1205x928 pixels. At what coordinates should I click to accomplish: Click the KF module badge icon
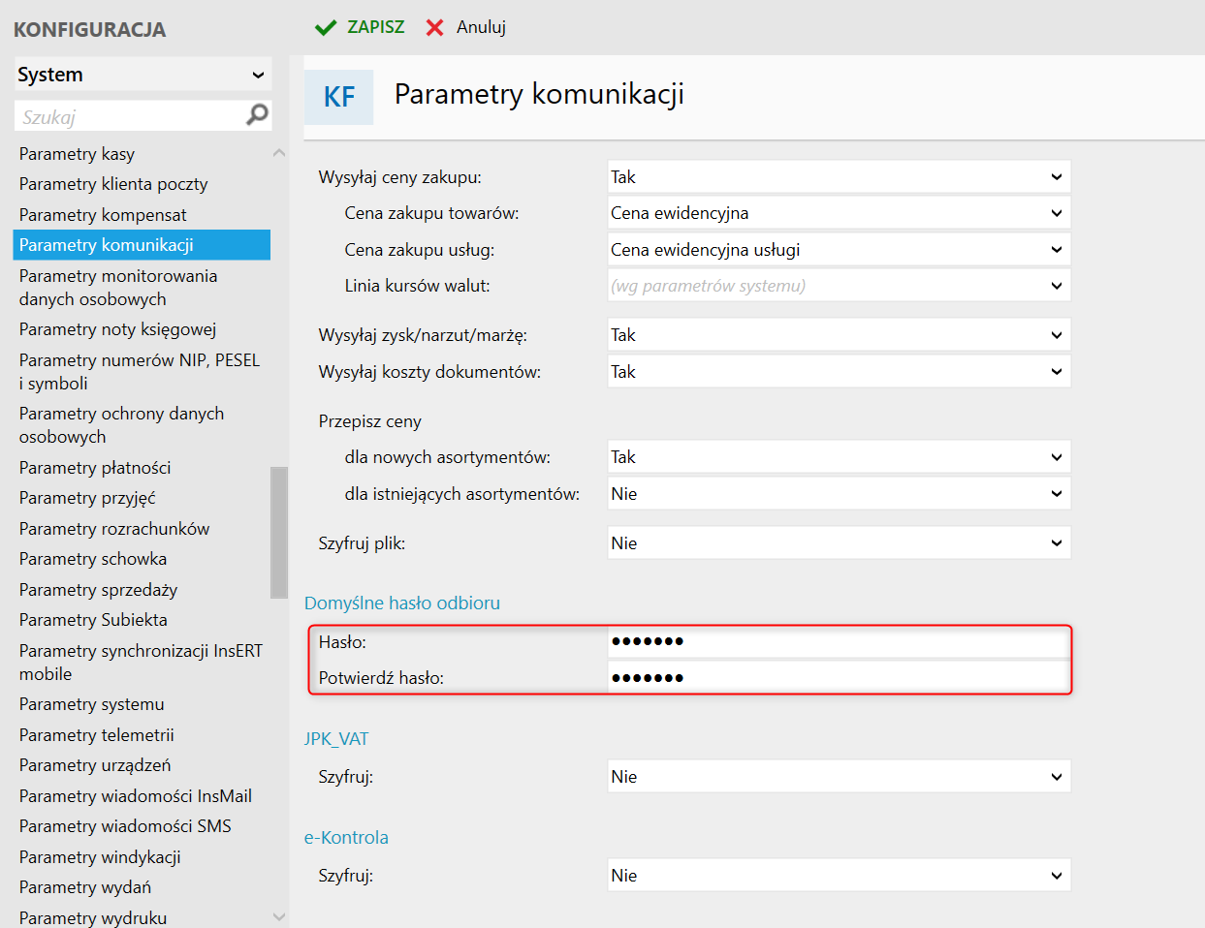[x=339, y=97]
